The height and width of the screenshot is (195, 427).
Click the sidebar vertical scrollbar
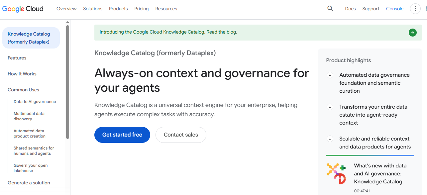coord(68,82)
